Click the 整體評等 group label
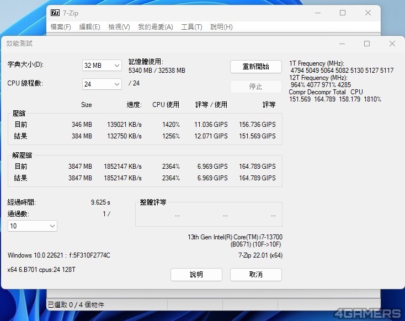Image resolution: width=405 pixels, height=321 pixels. pyautogui.click(x=153, y=202)
